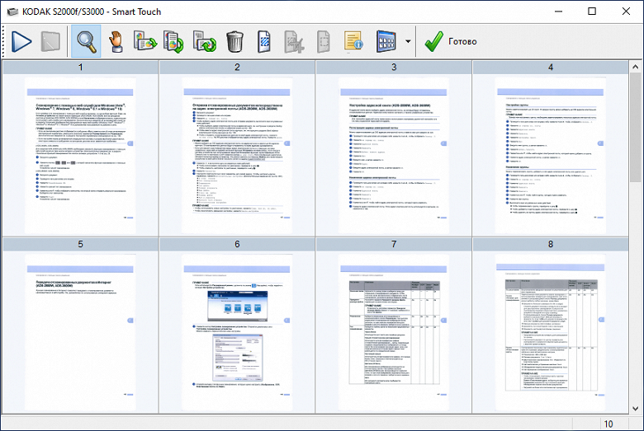Click header number 6 above sixth page

(x=237, y=245)
